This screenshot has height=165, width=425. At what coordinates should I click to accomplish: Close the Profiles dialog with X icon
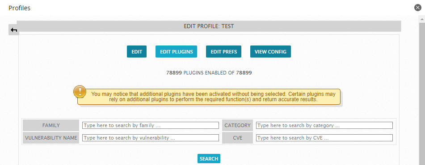418,8
